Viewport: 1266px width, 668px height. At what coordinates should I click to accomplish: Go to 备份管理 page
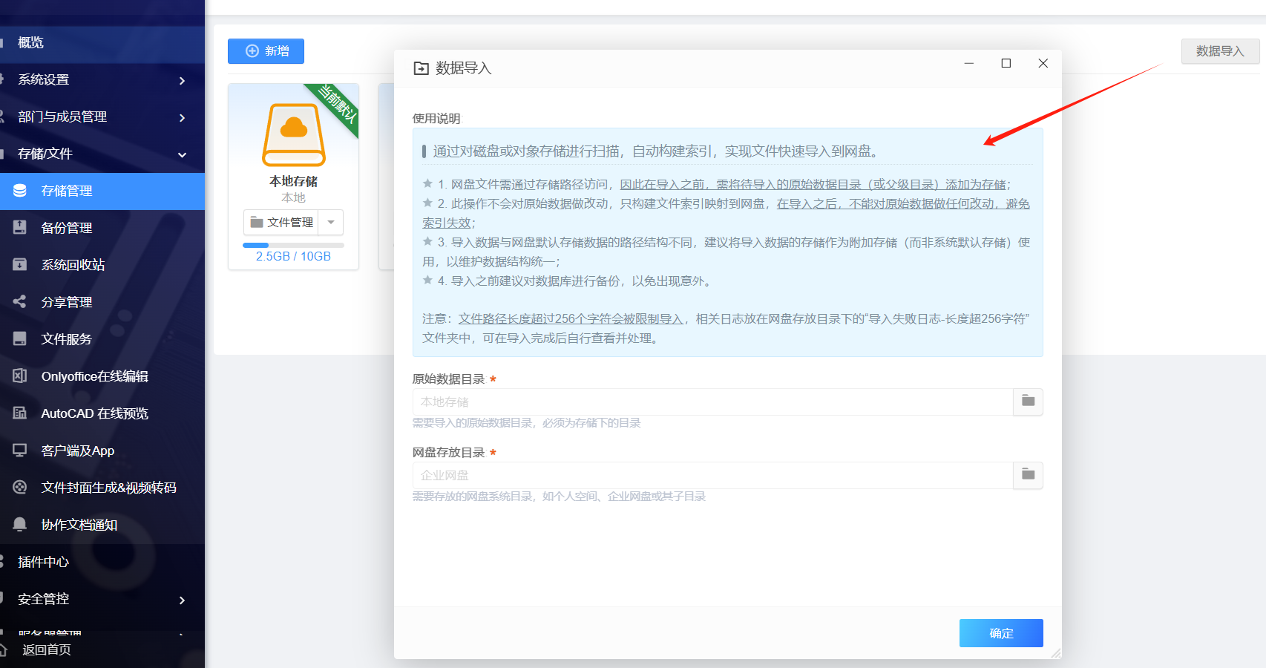point(102,228)
